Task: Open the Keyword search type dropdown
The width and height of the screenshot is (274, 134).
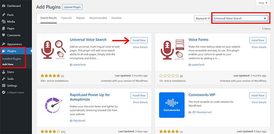Action: click(x=203, y=18)
